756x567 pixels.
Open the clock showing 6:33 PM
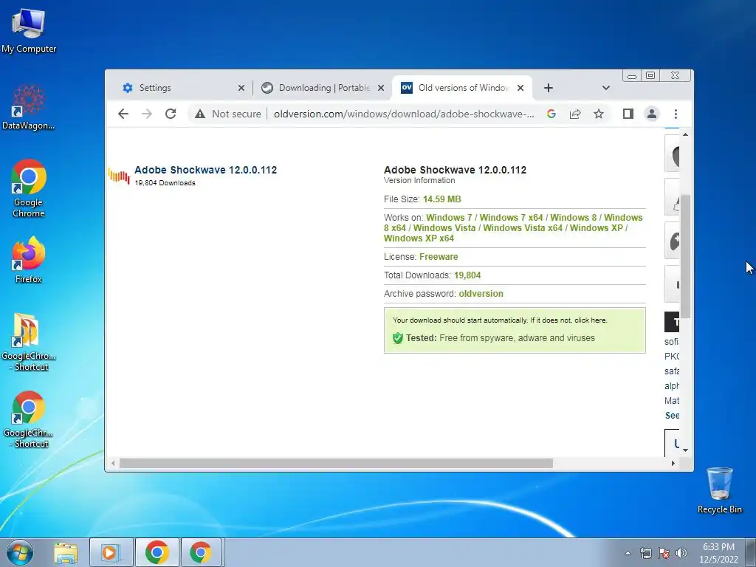click(x=718, y=553)
